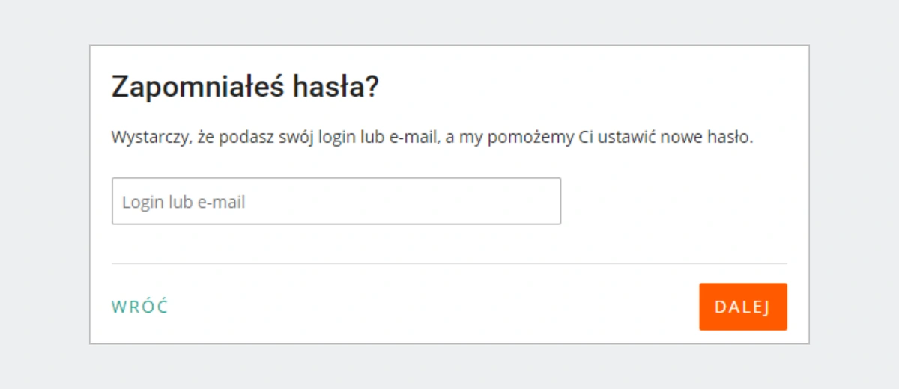The image size is (899, 389).
Task: Click the instruction text about setting new password
Action: 432,138
